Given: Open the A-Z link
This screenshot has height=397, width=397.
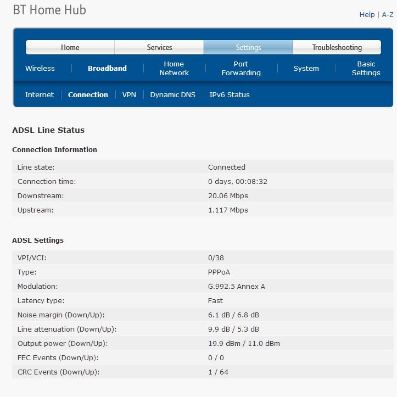Looking at the screenshot, I should click(x=387, y=15).
